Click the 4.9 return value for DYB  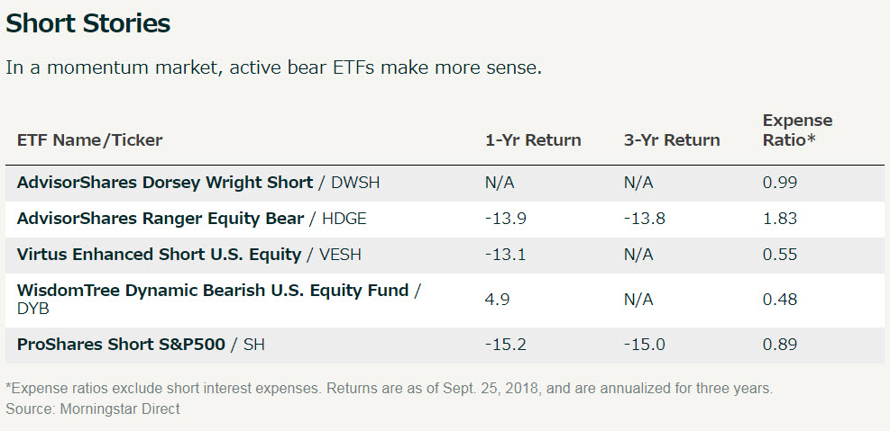click(x=497, y=299)
